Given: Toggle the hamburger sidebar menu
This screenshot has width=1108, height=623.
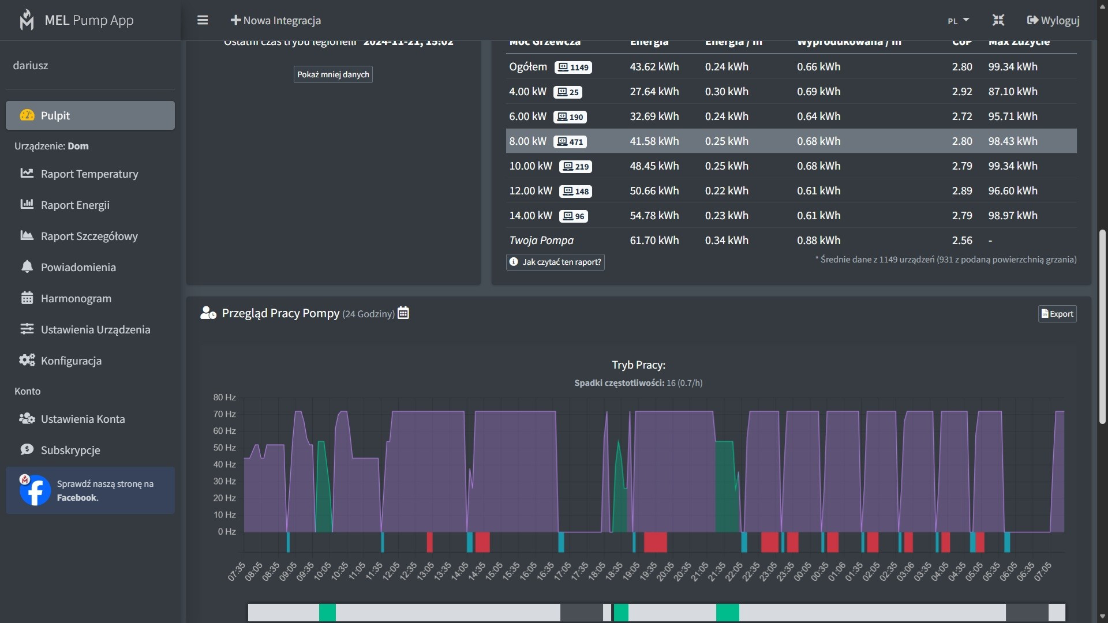Looking at the screenshot, I should 203,20.
